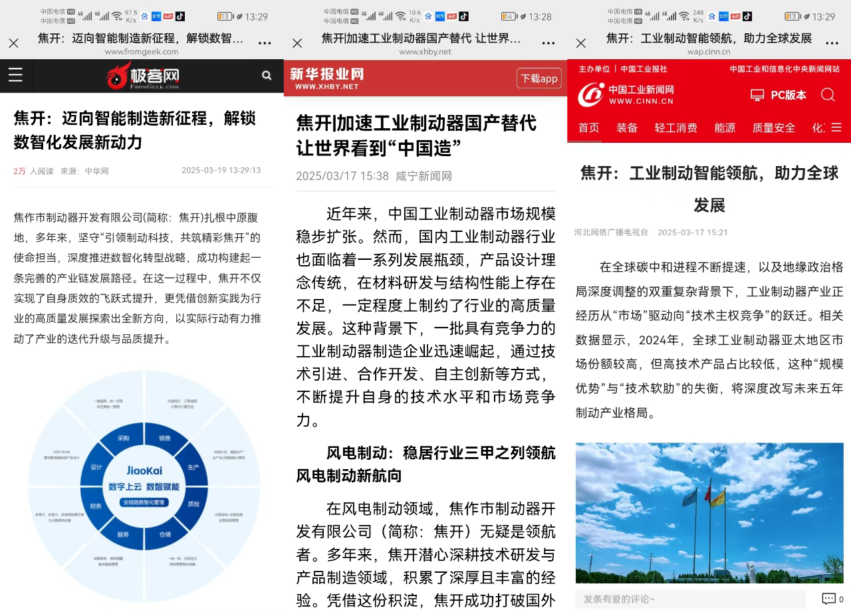Screen dimensions: 851x614
Task: Tap the 服务 segment in the JiaoKai wheel
Action: tap(123, 534)
